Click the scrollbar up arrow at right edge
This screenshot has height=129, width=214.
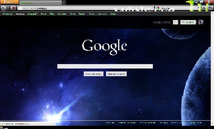point(212,13)
